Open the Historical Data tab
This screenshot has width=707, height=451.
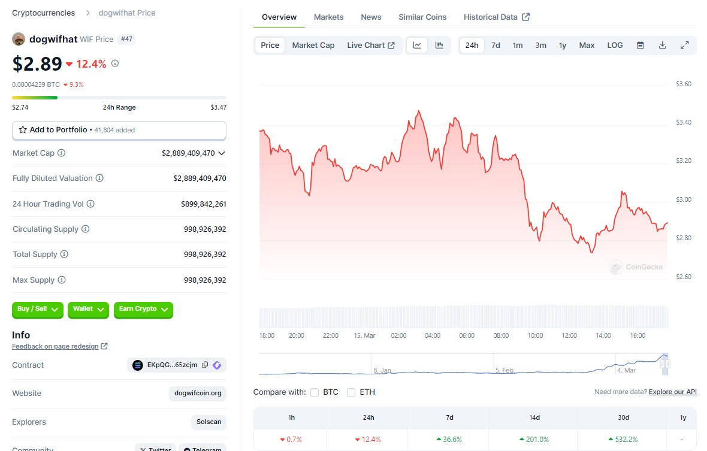tap(497, 17)
